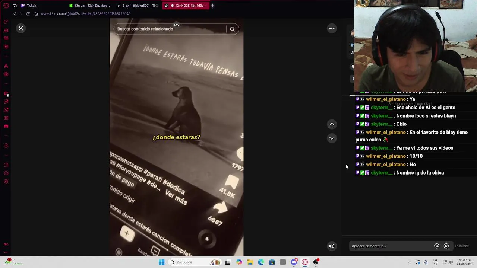Launch Microsoft Edge from the taskbar
Screen dimensions: 477x268
pyautogui.click(x=261, y=262)
